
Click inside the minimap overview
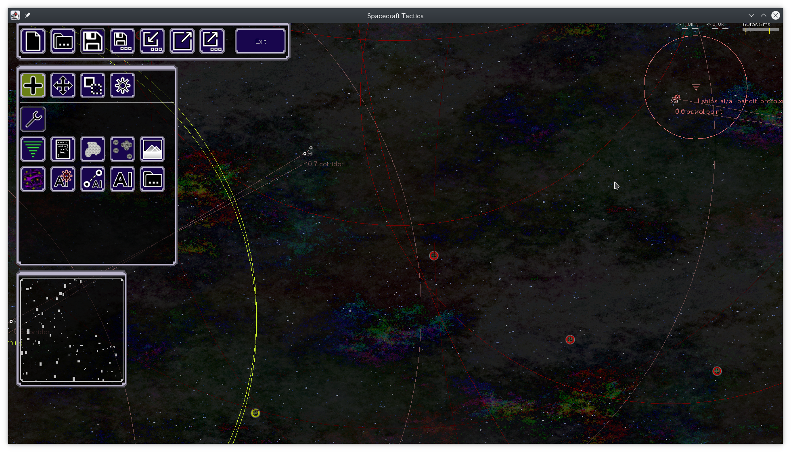[x=72, y=330]
